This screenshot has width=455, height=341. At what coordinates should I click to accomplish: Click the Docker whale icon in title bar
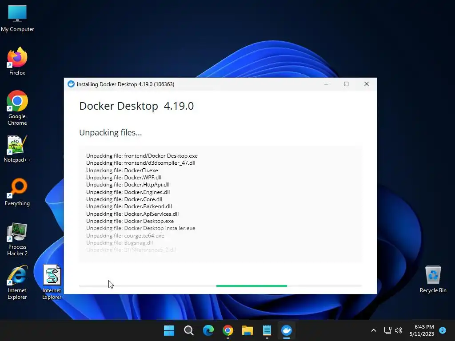coord(71,84)
